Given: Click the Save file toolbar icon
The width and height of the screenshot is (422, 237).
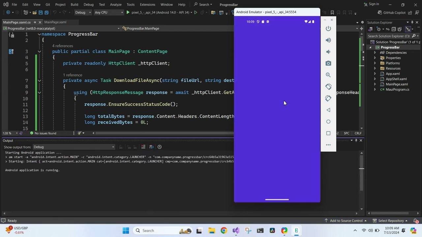Looking at the screenshot, I should (x=41, y=13).
